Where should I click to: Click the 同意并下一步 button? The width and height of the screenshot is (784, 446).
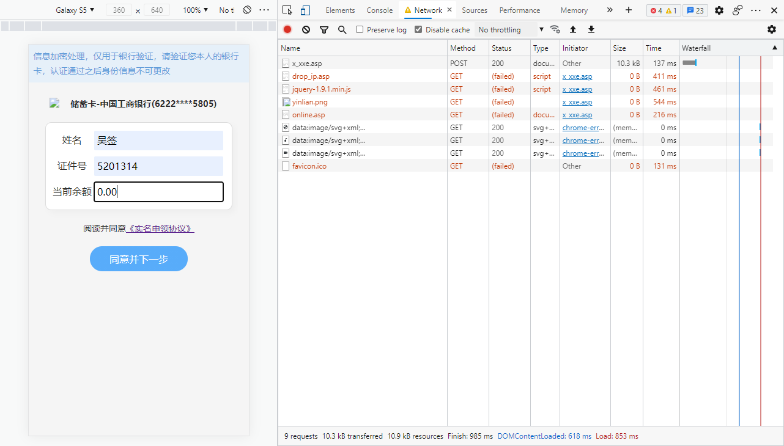click(x=139, y=259)
